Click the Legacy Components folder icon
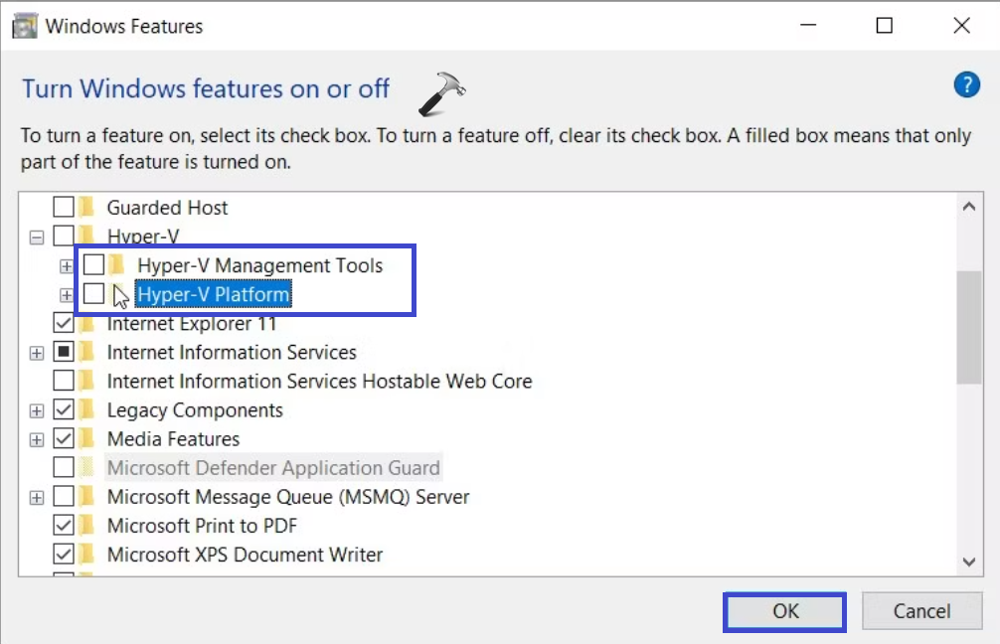This screenshot has width=1000, height=644. [x=87, y=410]
